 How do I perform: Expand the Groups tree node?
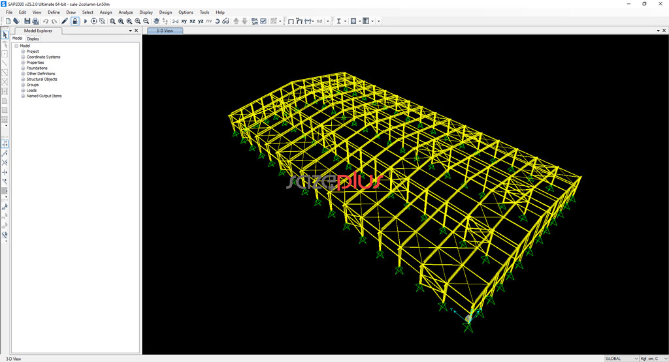click(23, 84)
